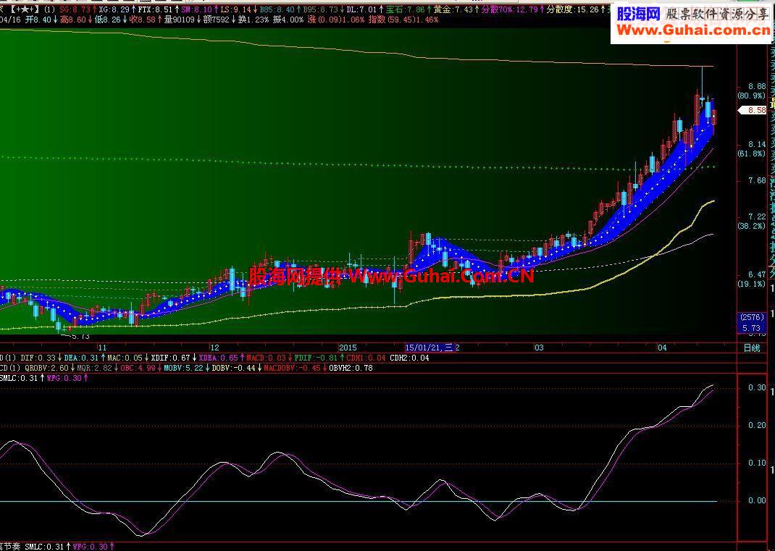
Task: Click month 12 on the time axis
Action: [214, 348]
